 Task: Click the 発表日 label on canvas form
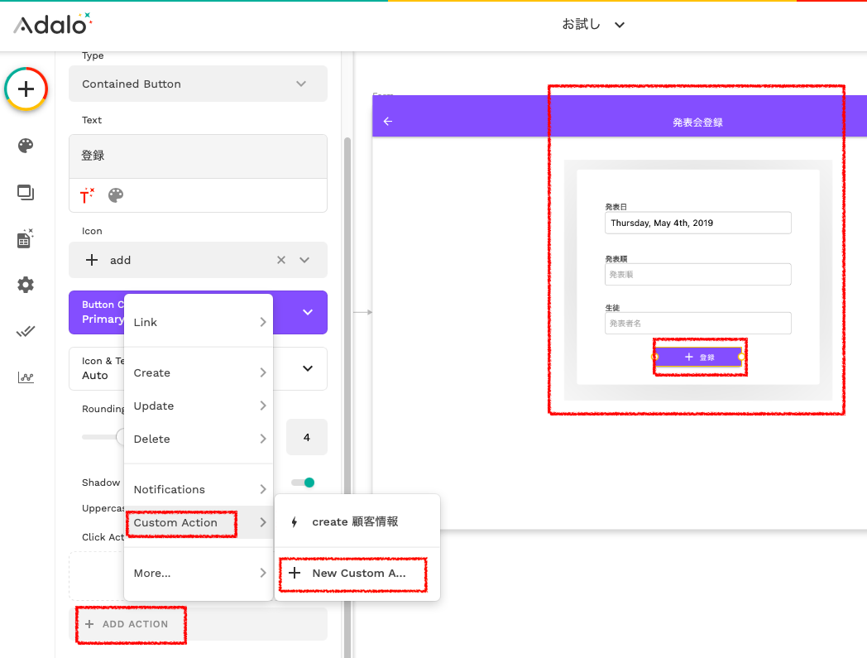tap(616, 207)
